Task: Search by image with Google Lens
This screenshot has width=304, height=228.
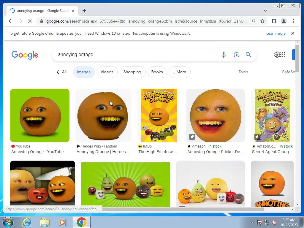Action: (x=236, y=55)
